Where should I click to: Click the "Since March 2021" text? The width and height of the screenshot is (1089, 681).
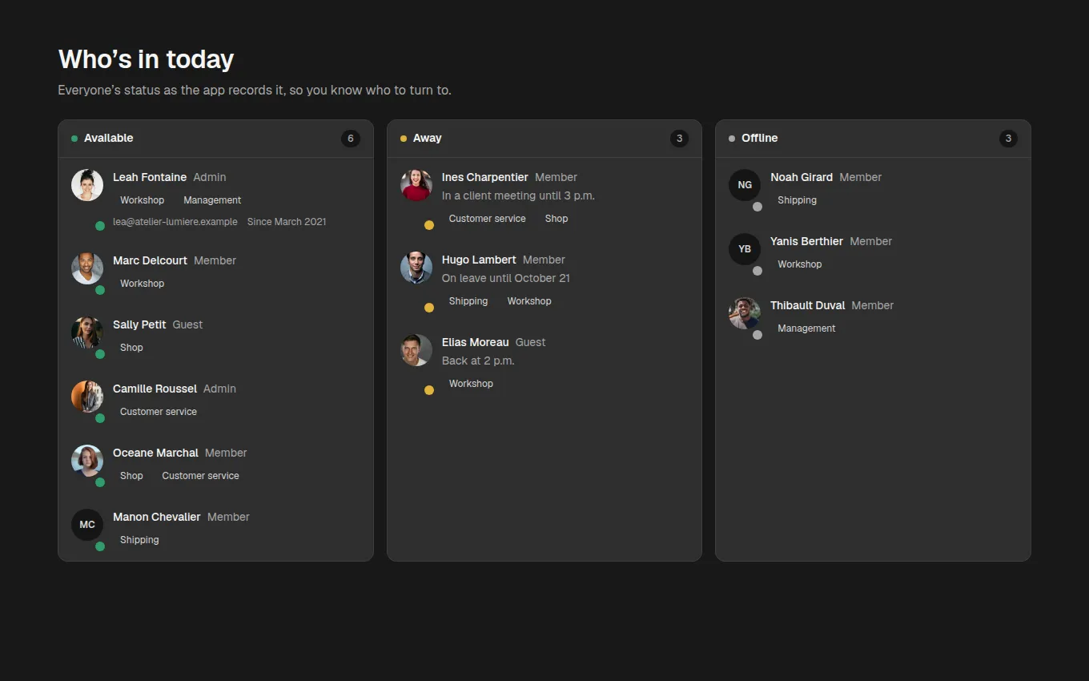[287, 222]
